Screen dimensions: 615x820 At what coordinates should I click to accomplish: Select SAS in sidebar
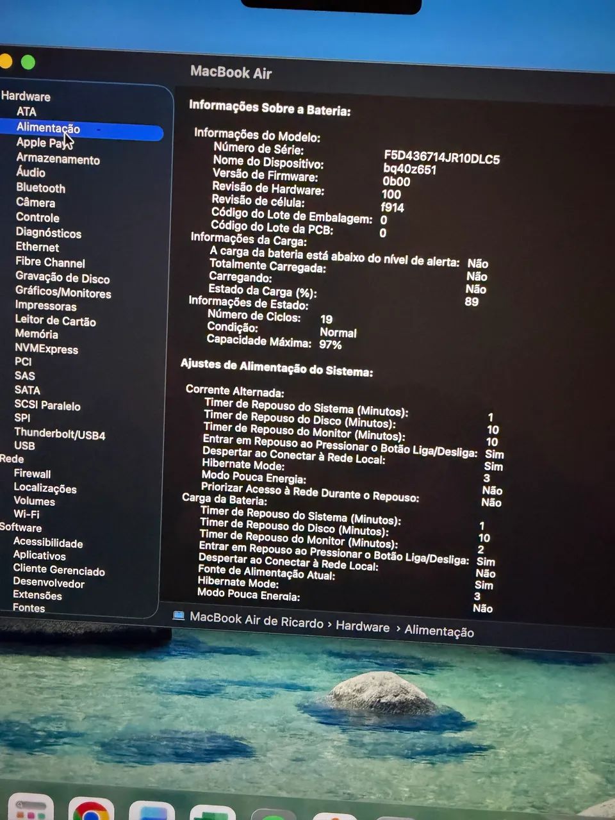click(24, 376)
